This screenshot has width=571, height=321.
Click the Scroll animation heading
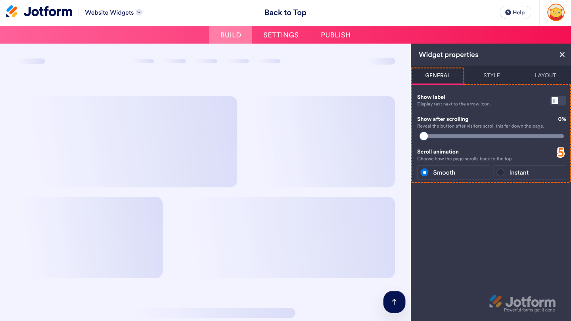(x=438, y=152)
